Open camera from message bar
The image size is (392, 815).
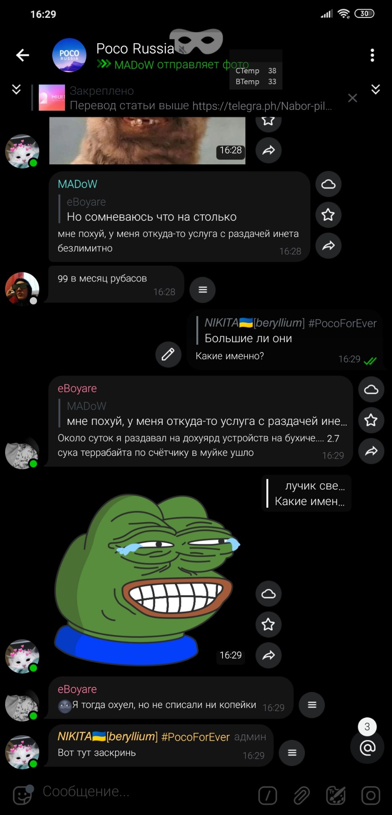point(370,795)
